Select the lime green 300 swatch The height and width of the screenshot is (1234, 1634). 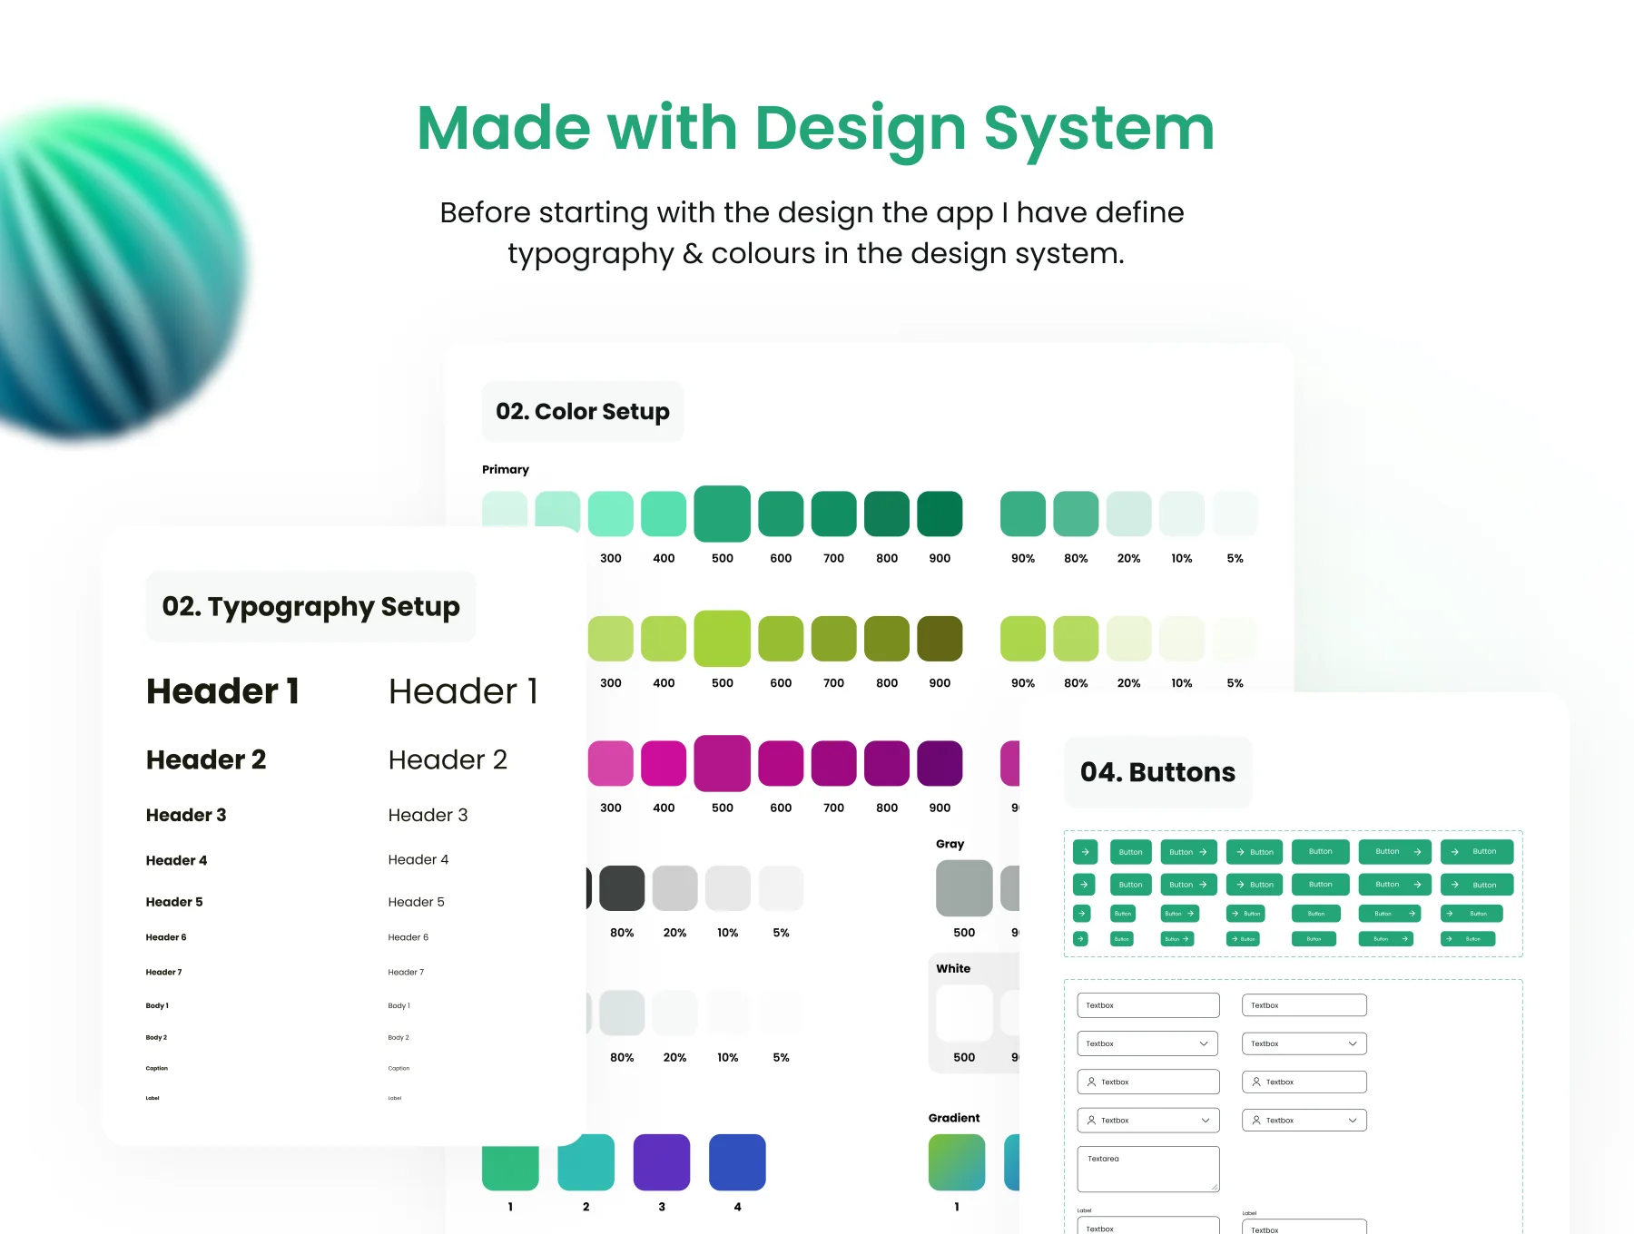coord(611,639)
